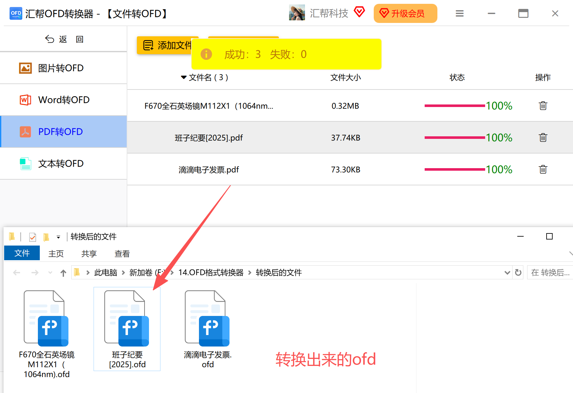Select 文本转OFD in the sidebar
Viewport: 573px width, 393px height.
pyautogui.click(x=63, y=164)
